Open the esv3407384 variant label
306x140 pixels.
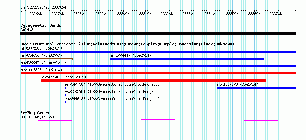112,84
